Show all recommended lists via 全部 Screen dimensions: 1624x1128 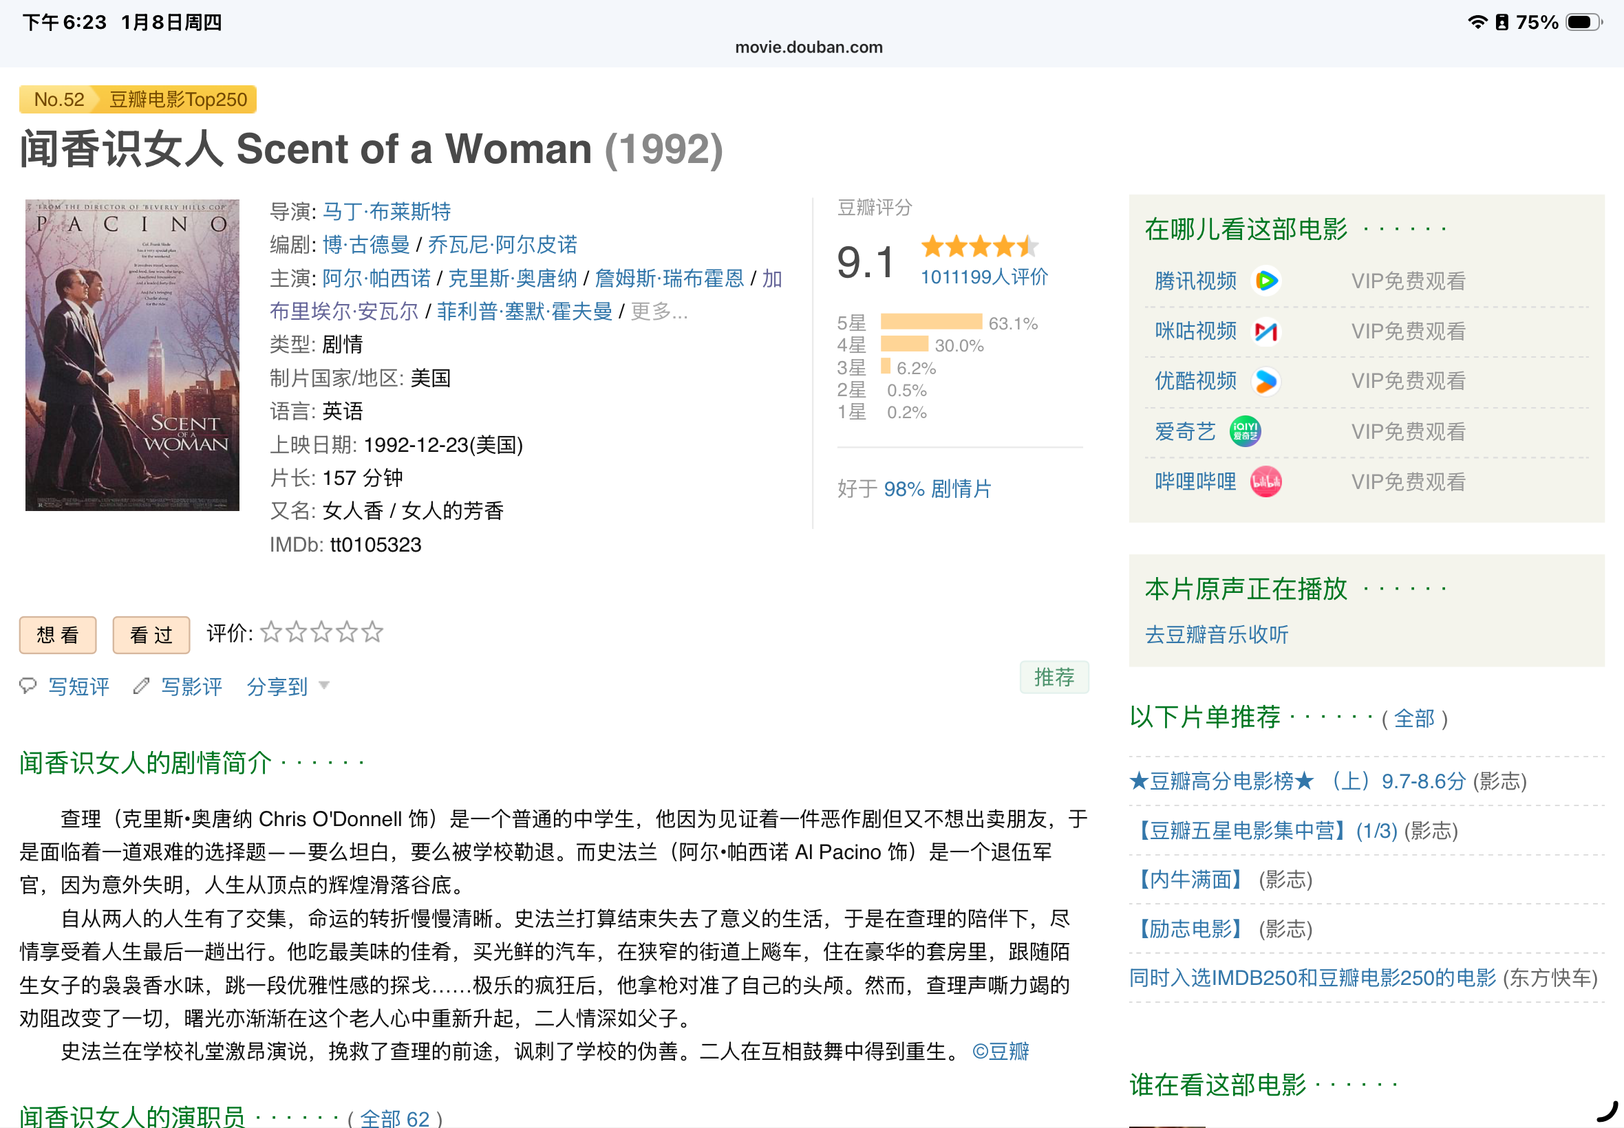pos(1413,719)
